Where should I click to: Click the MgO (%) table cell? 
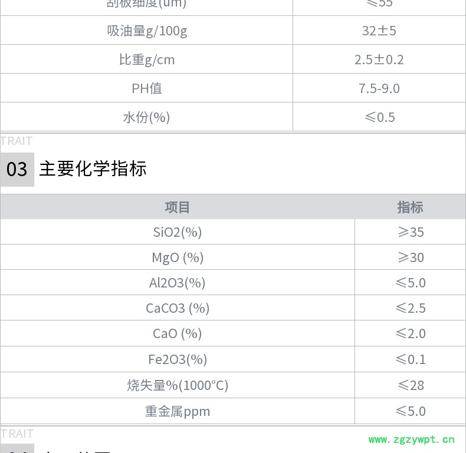[x=177, y=257]
